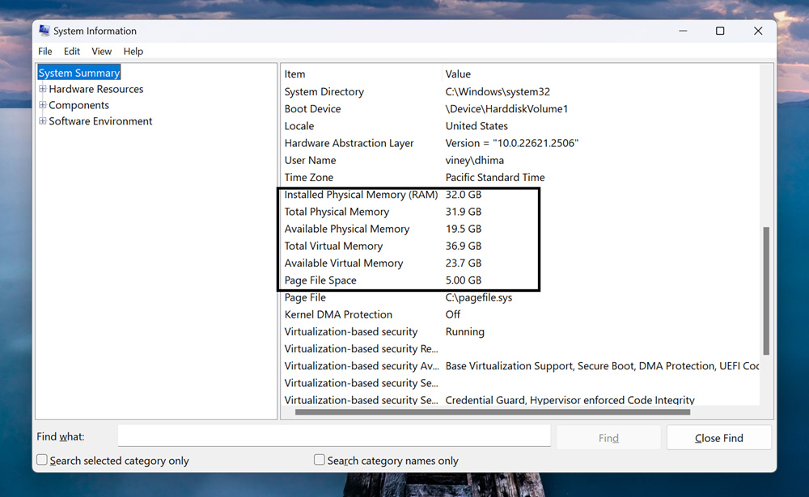Select the Total Physical Memory row
The width and height of the screenshot is (809, 497).
520,212
